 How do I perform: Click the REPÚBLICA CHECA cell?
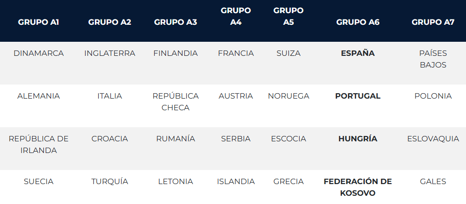click(x=175, y=102)
